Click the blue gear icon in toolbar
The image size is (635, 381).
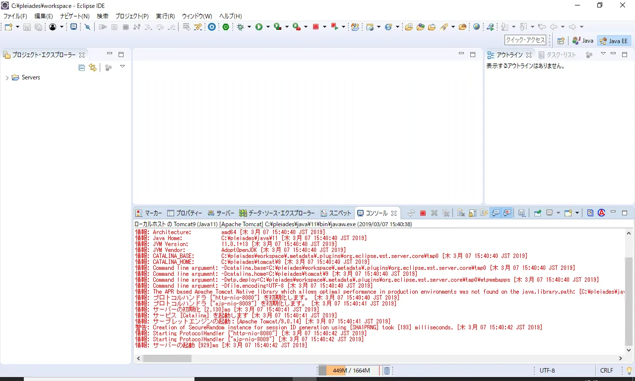(x=212, y=27)
